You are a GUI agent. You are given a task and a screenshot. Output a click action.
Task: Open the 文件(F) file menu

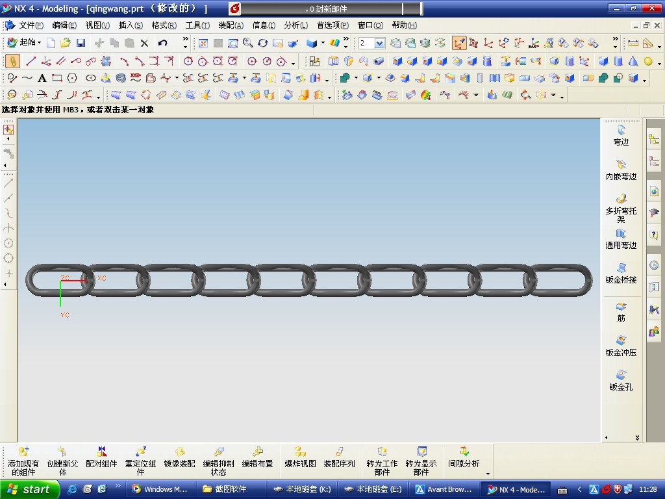coord(31,25)
